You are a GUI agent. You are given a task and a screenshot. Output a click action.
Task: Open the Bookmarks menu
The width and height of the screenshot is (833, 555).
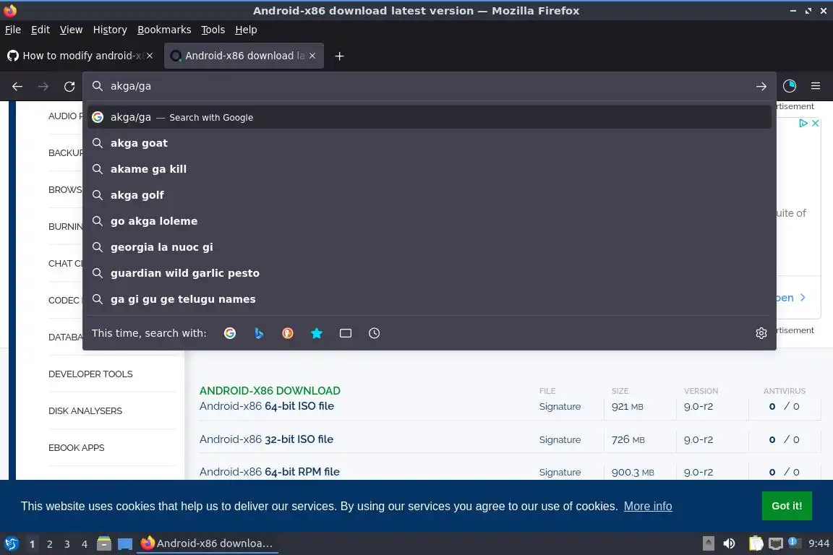[164, 30]
